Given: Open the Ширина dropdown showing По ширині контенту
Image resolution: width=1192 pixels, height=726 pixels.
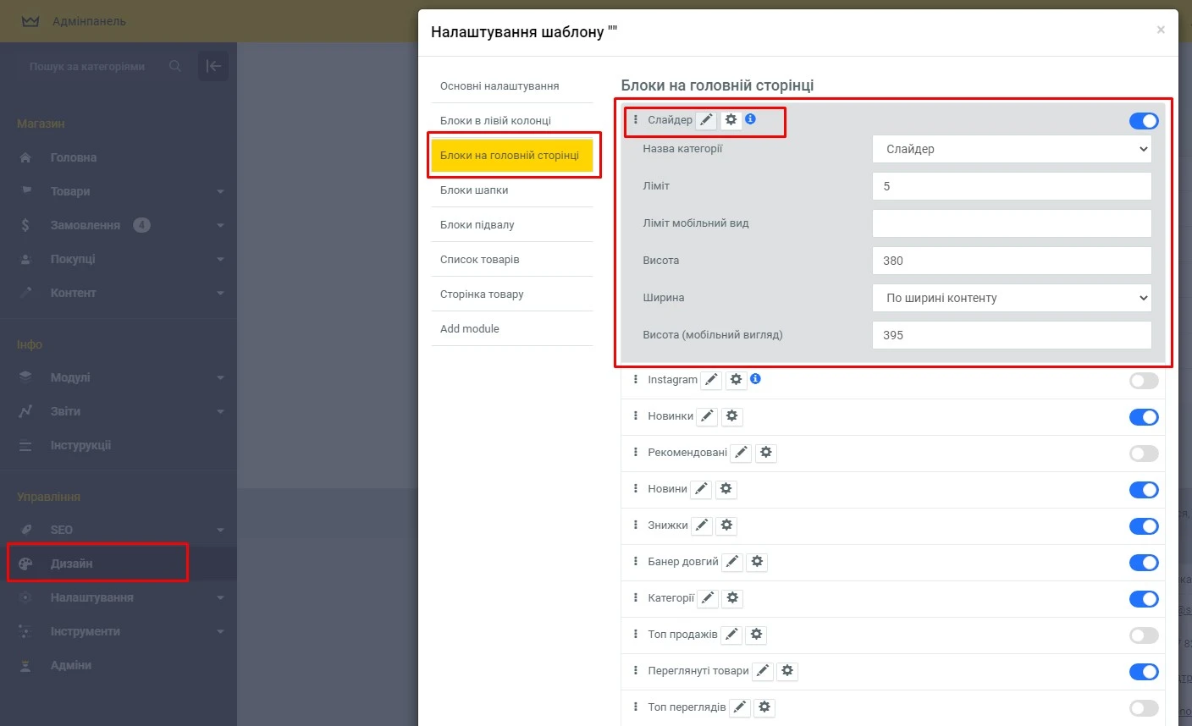Looking at the screenshot, I should (x=1012, y=297).
